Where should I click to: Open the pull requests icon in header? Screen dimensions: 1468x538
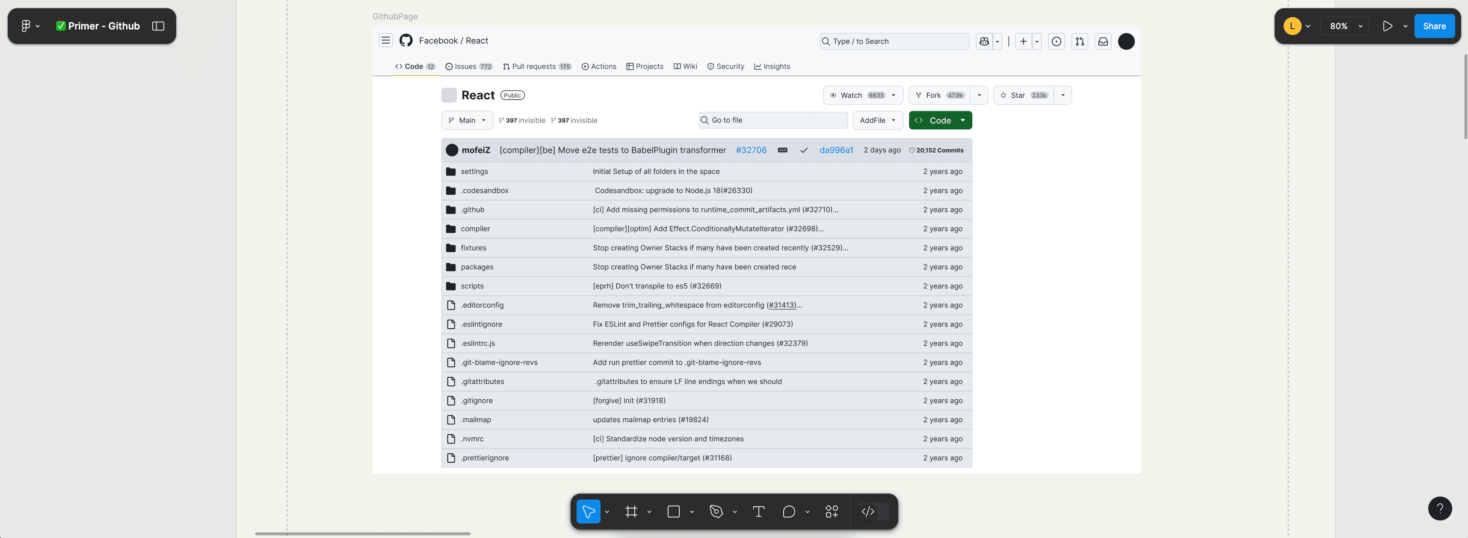click(x=1079, y=41)
